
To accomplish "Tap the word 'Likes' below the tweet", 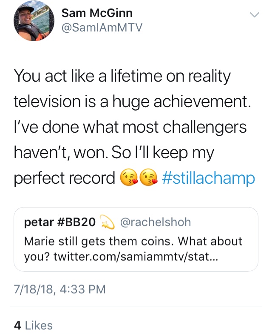I will click(x=39, y=325).
